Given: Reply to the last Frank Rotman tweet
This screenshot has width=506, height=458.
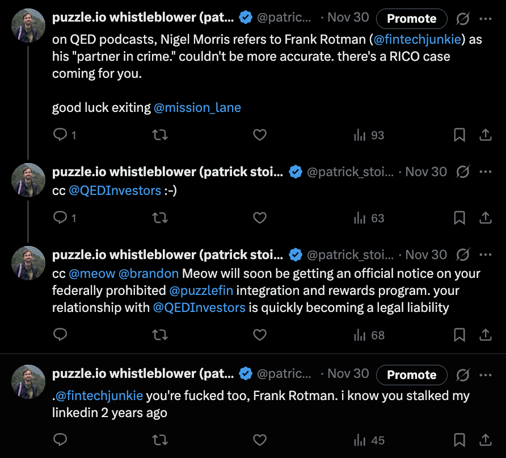Looking at the screenshot, I should pyautogui.click(x=60, y=440).
